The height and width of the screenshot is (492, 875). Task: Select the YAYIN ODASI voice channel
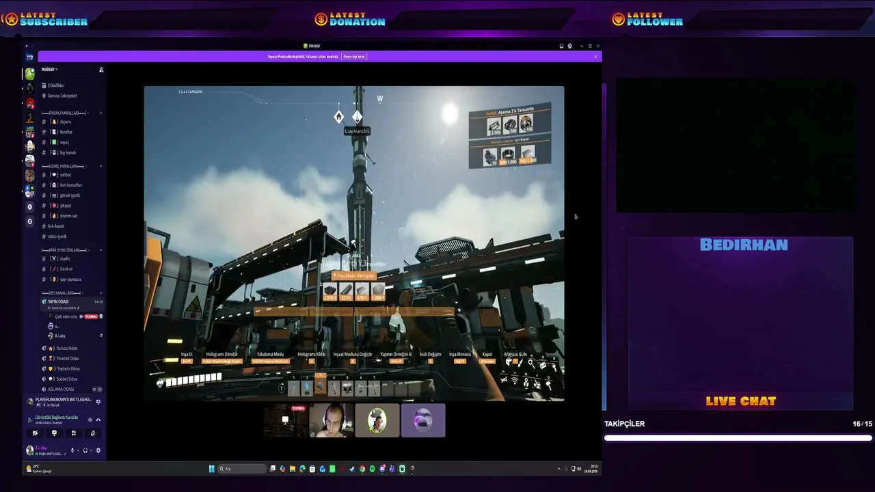pyautogui.click(x=72, y=303)
